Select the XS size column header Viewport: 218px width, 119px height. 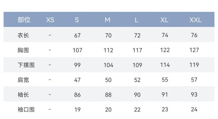pos(50,20)
